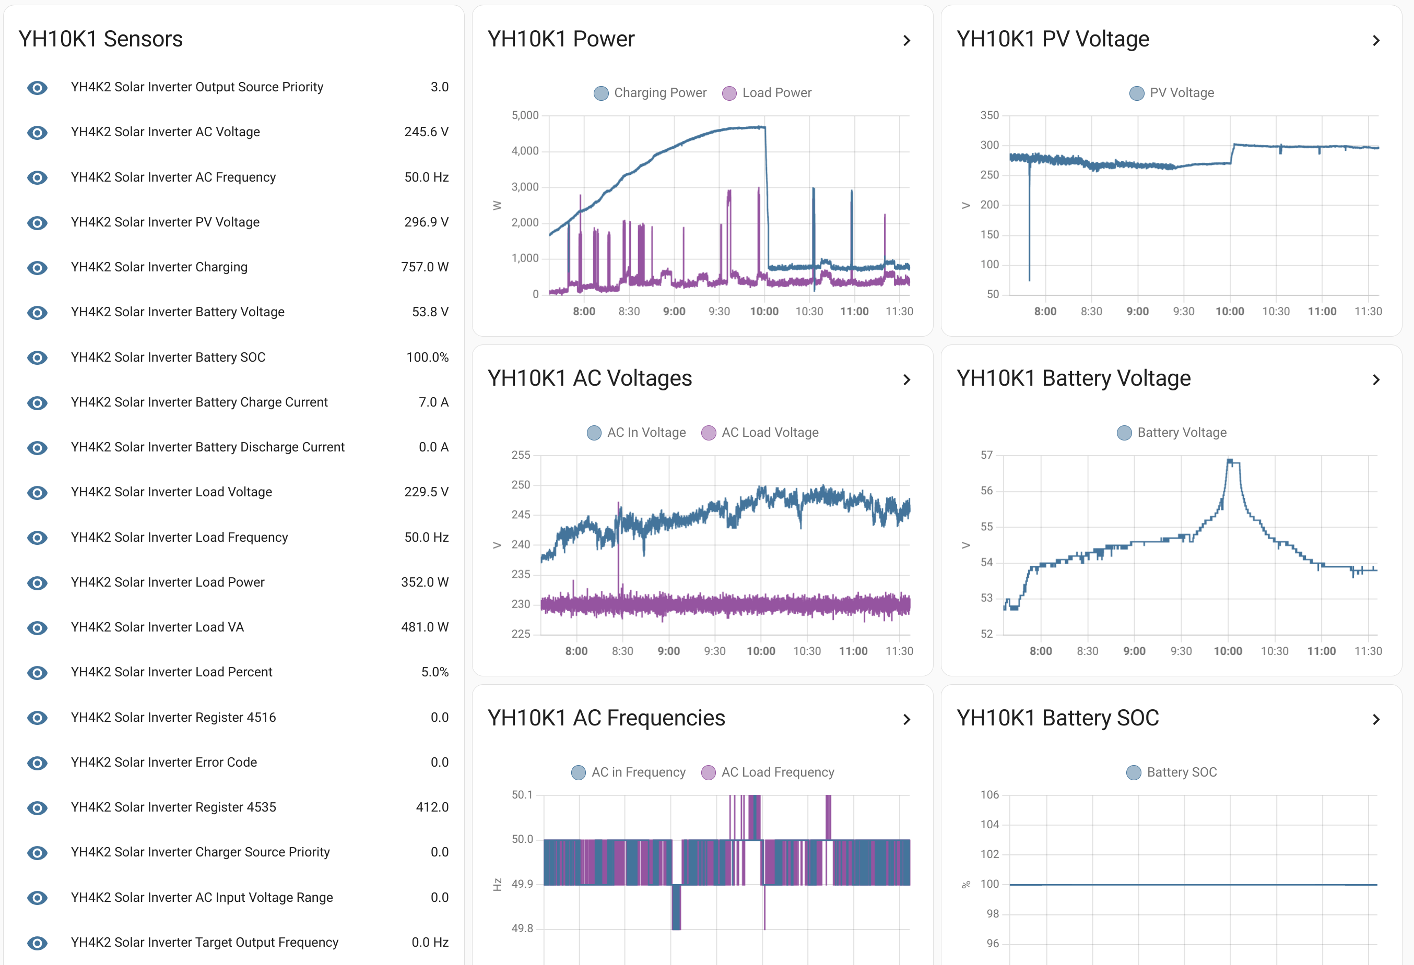Open YH10K1 PV Voltage card chevron
1414x965 pixels.
[x=1376, y=41]
